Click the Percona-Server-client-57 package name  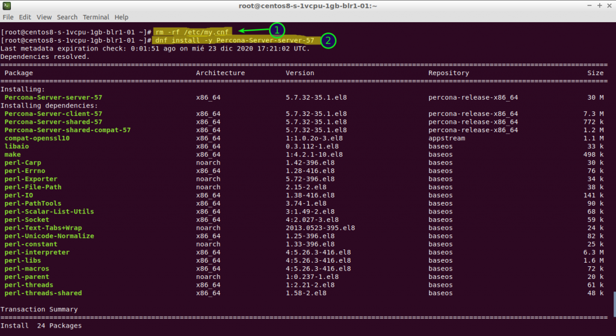click(x=53, y=114)
